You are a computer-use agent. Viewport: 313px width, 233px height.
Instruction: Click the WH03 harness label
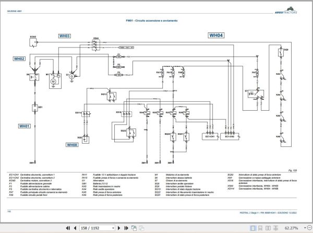(x=65, y=36)
